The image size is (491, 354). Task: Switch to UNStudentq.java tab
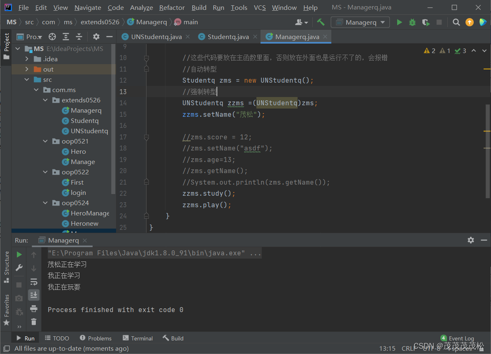(156, 37)
